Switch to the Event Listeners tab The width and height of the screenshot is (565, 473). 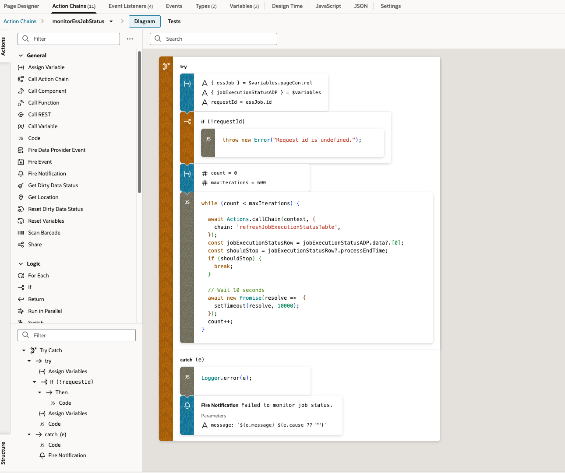point(131,6)
